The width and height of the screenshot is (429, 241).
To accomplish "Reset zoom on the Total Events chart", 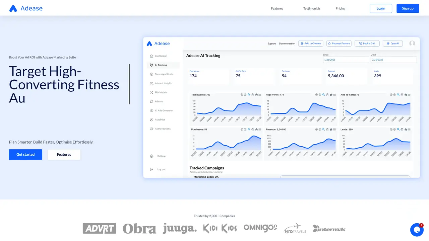I will tap(256, 95).
